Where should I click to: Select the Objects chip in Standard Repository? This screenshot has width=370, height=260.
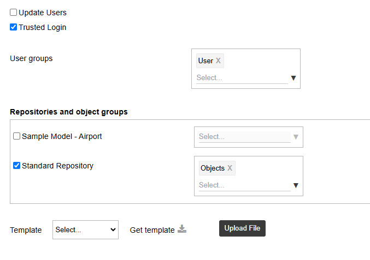point(212,168)
